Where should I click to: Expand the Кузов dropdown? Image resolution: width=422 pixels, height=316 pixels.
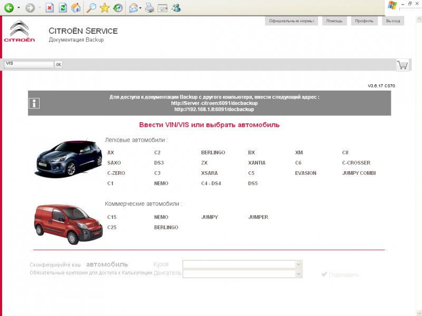pos(299,264)
